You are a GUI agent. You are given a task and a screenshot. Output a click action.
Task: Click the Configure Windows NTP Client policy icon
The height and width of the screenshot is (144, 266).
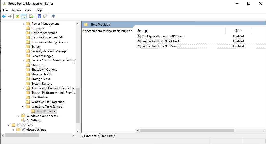click(139, 36)
